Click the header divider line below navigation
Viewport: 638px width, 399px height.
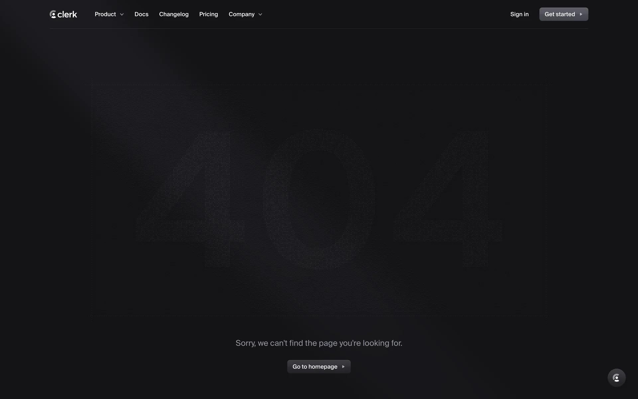tap(319, 29)
